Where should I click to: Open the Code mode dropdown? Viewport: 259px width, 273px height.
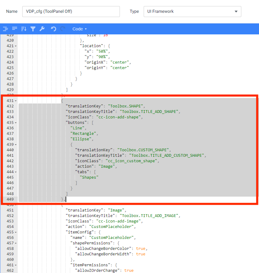tap(80, 29)
